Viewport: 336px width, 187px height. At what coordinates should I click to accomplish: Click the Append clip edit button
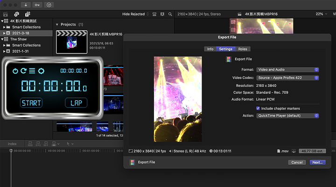46,144
